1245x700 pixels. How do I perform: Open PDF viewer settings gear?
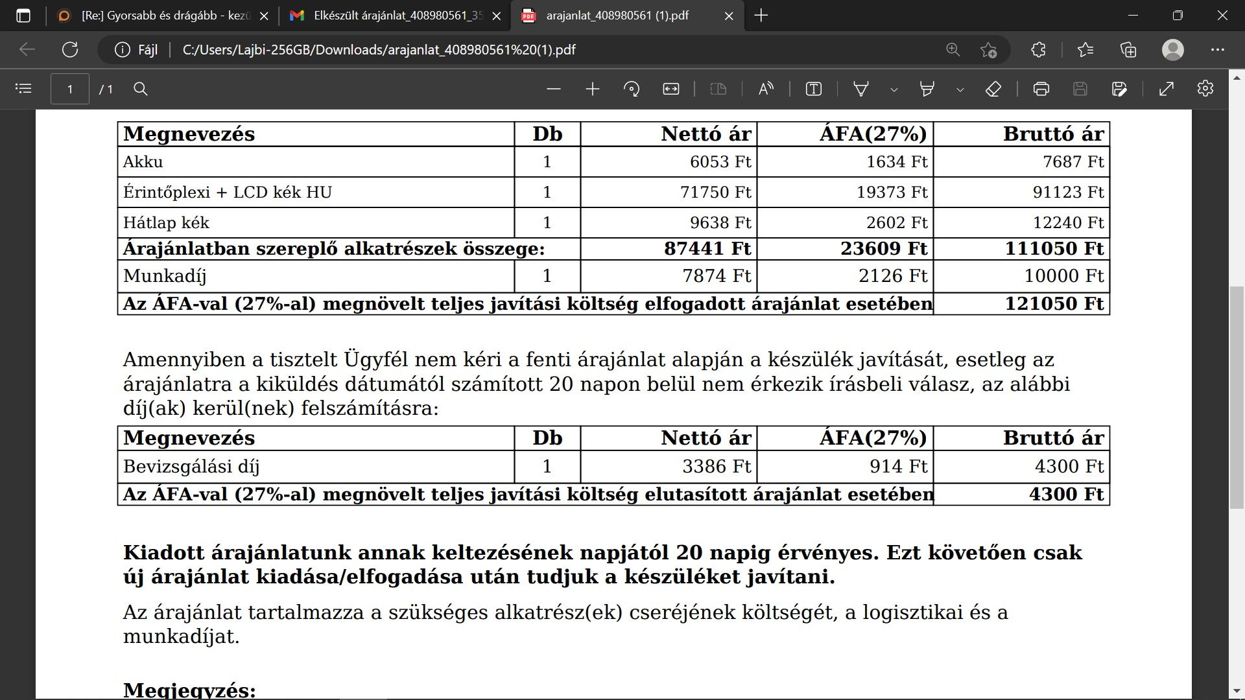point(1205,89)
